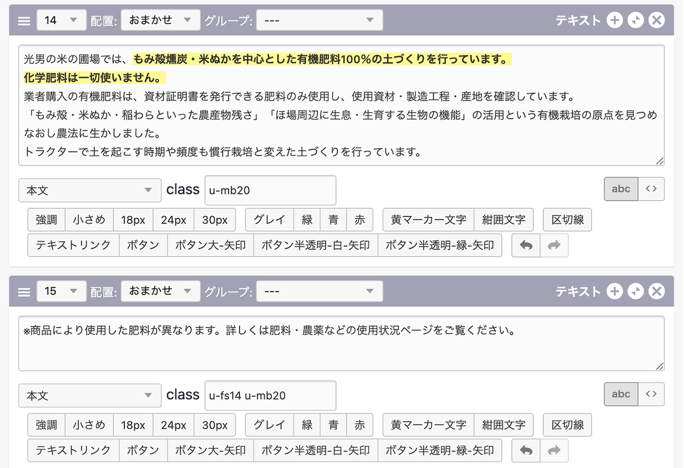Toggle the <> code view in block 15

[x=651, y=394]
